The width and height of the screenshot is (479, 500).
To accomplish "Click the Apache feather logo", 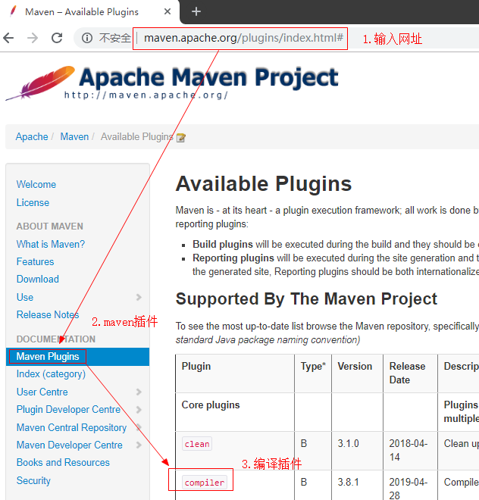I will point(40,83).
